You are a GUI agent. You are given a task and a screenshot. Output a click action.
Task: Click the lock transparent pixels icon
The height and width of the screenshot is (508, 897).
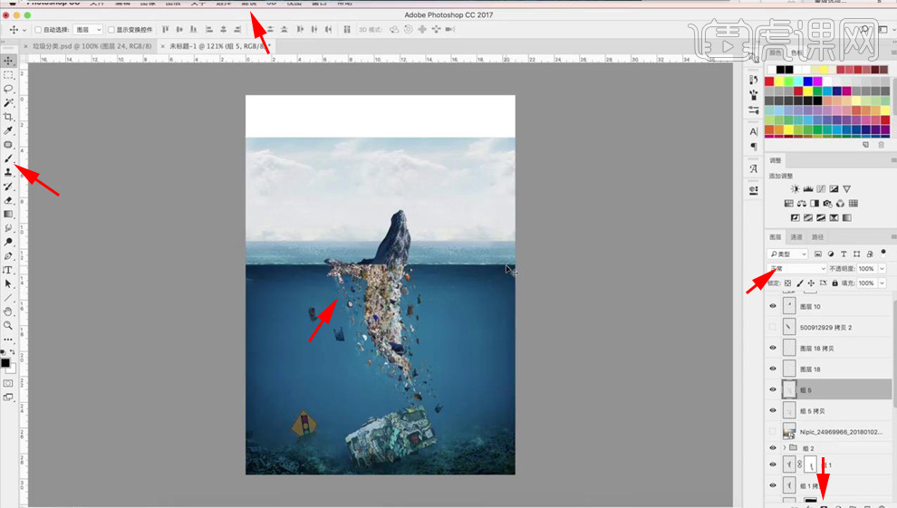pyautogui.click(x=787, y=283)
